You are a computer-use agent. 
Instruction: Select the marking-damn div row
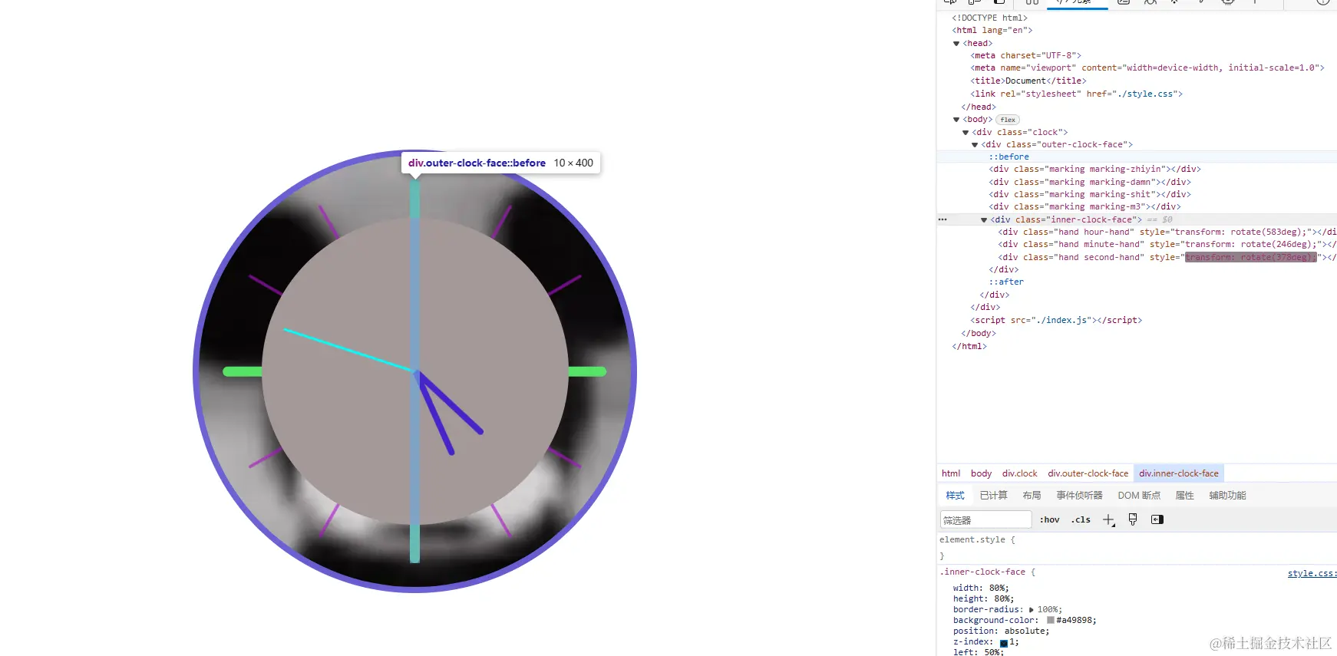tap(1089, 182)
